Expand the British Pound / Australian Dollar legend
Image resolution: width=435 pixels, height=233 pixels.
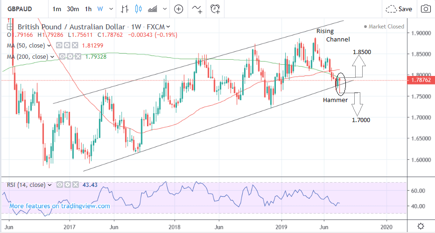168,27
